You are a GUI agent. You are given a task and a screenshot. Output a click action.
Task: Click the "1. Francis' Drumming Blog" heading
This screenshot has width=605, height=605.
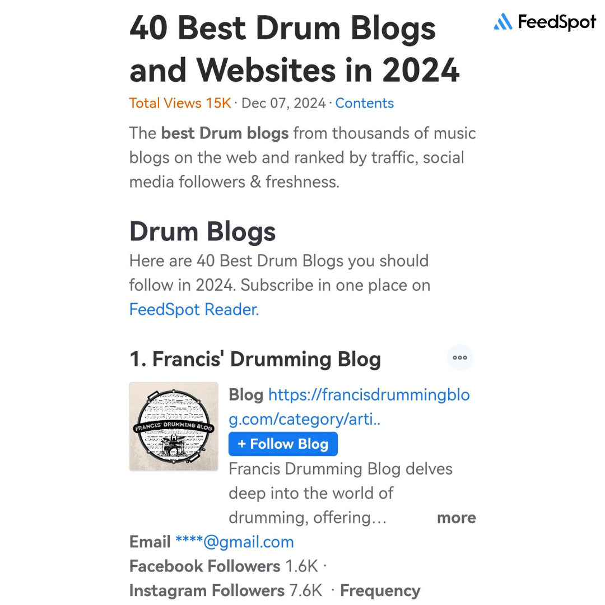click(255, 359)
